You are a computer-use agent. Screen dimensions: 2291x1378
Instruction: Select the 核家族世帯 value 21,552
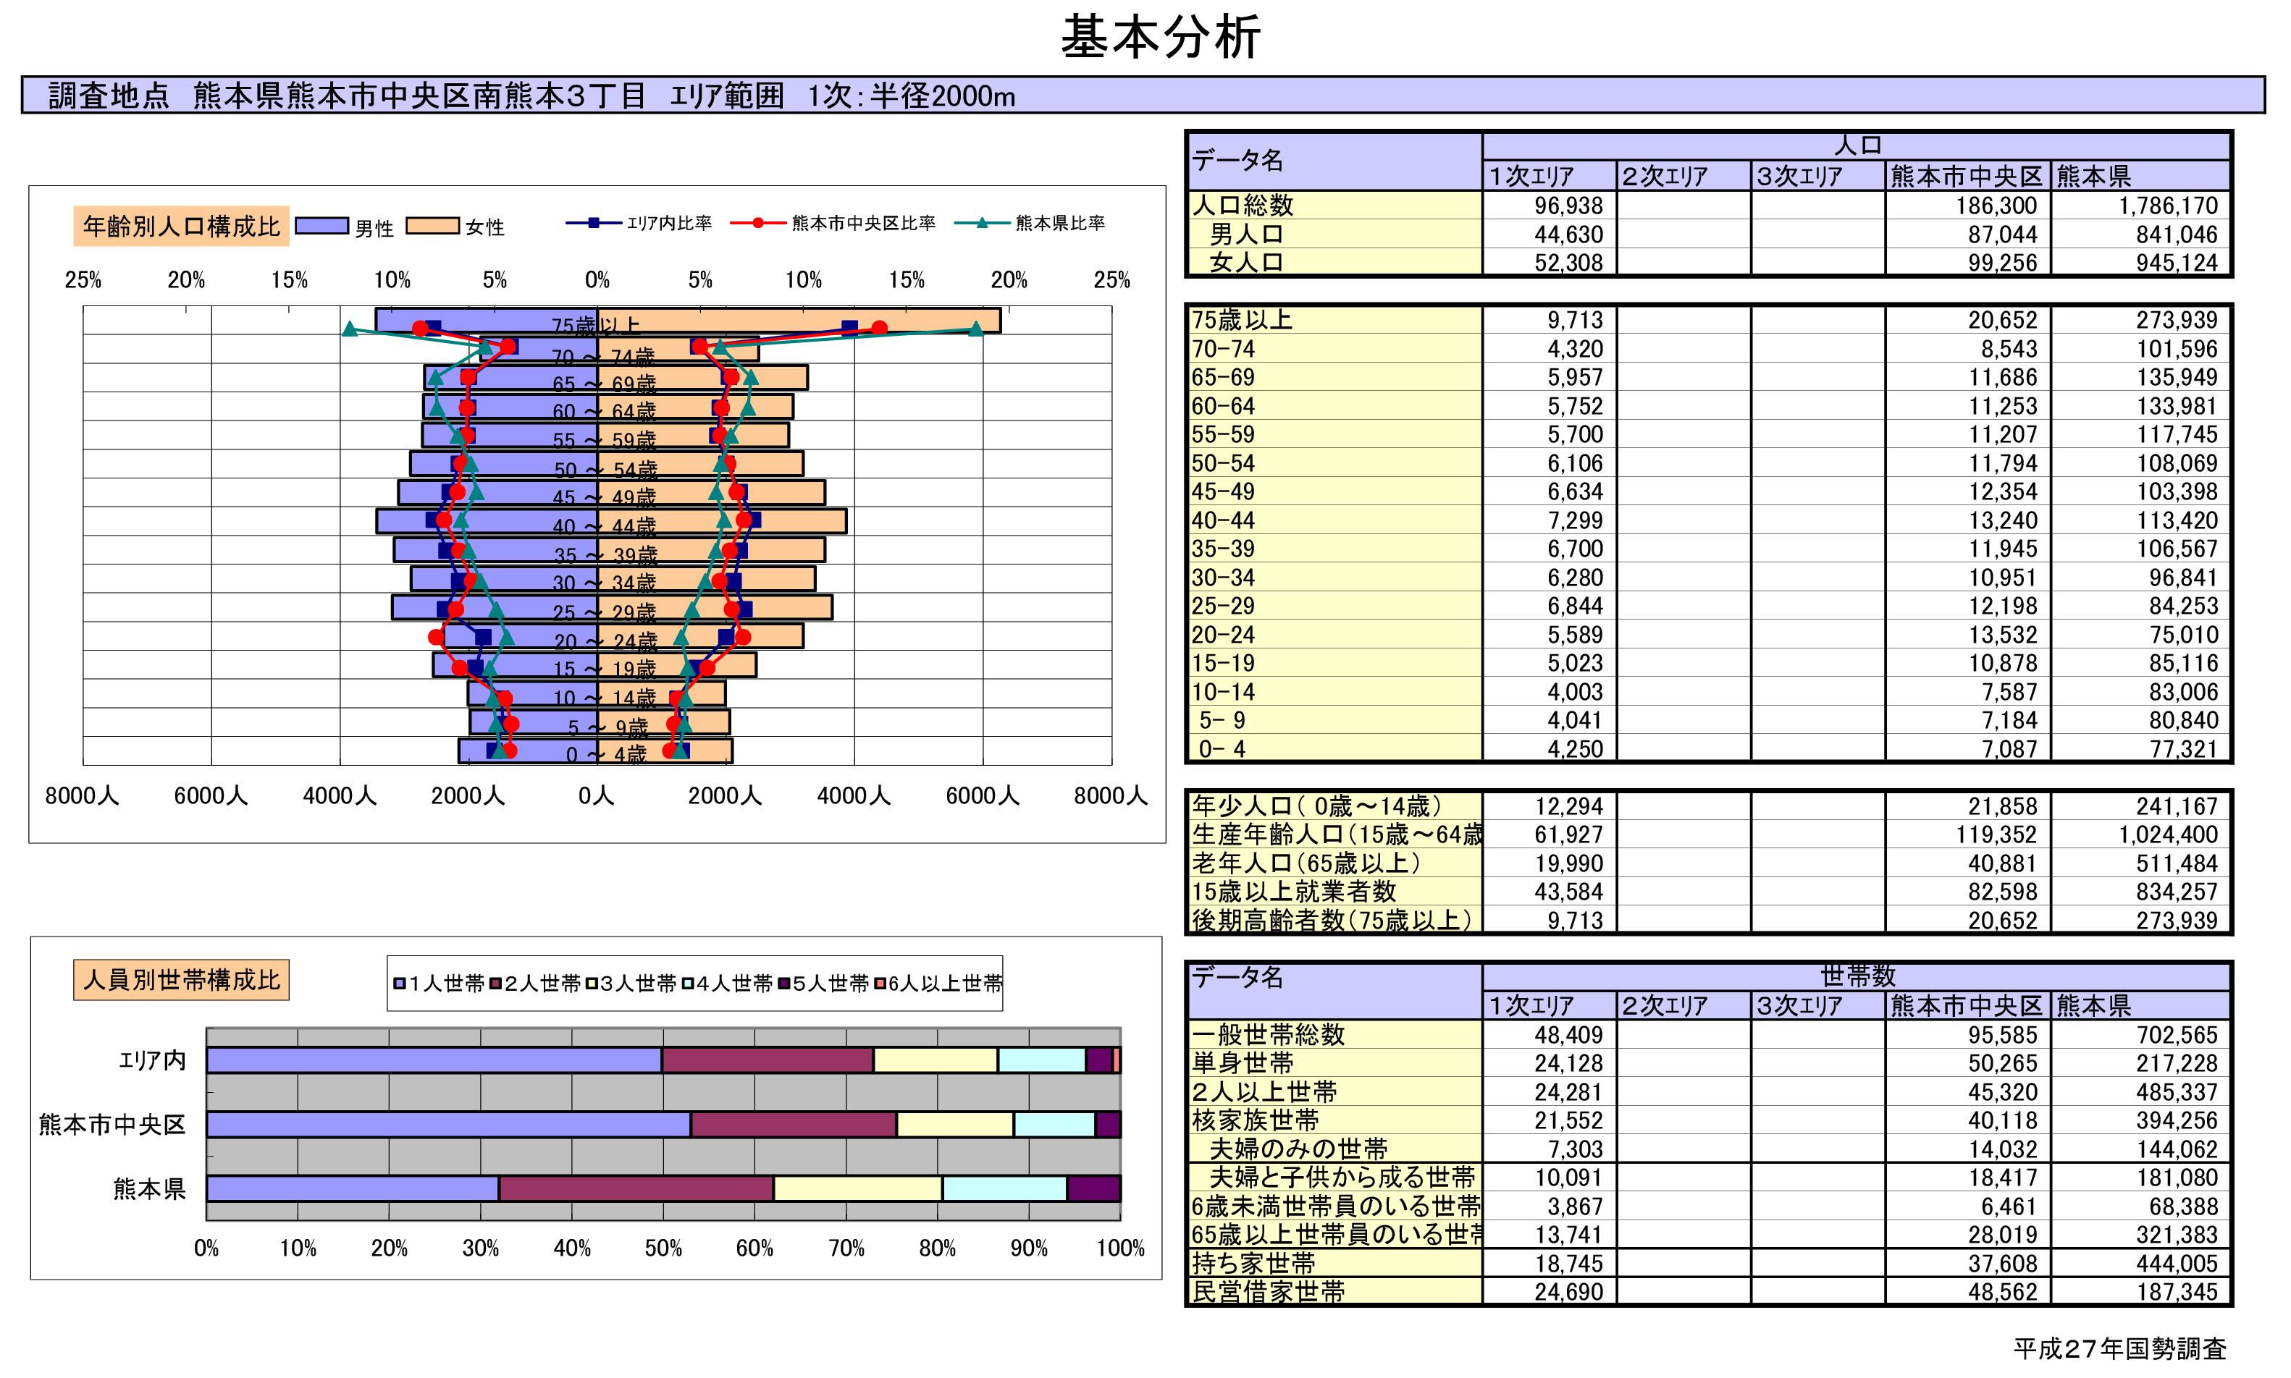click(x=1550, y=1120)
